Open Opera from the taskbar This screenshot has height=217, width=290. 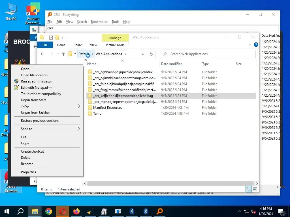[x=62, y=211]
